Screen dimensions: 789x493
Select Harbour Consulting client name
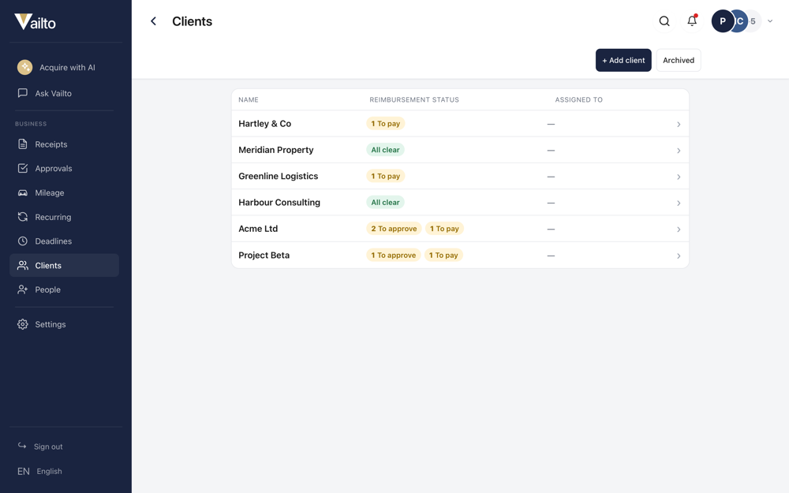(x=279, y=202)
